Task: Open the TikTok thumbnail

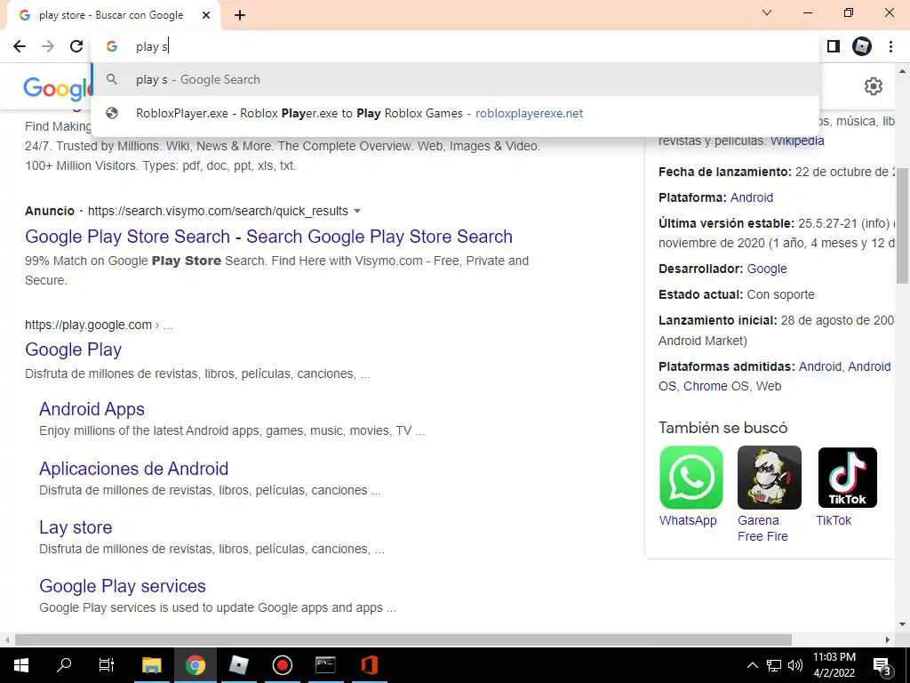Action: (x=847, y=478)
